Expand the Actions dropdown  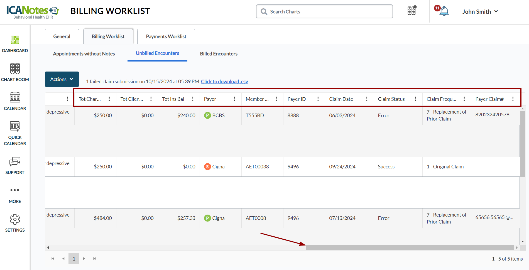point(62,79)
